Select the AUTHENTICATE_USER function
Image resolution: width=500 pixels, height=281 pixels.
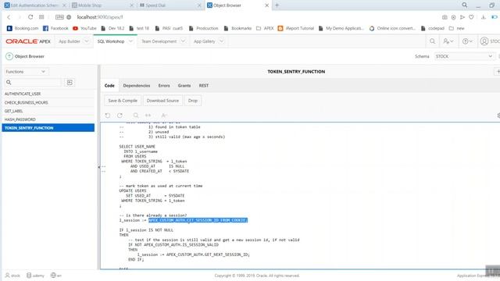click(48, 94)
